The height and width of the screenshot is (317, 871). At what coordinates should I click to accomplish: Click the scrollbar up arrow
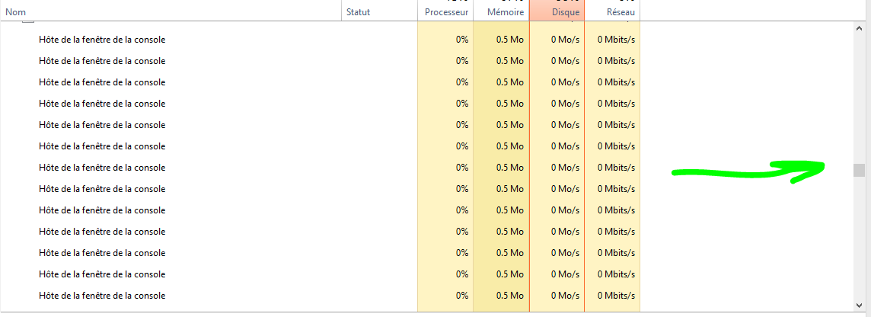860,28
